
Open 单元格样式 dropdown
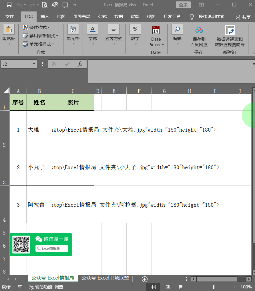[x=38, y=44]
